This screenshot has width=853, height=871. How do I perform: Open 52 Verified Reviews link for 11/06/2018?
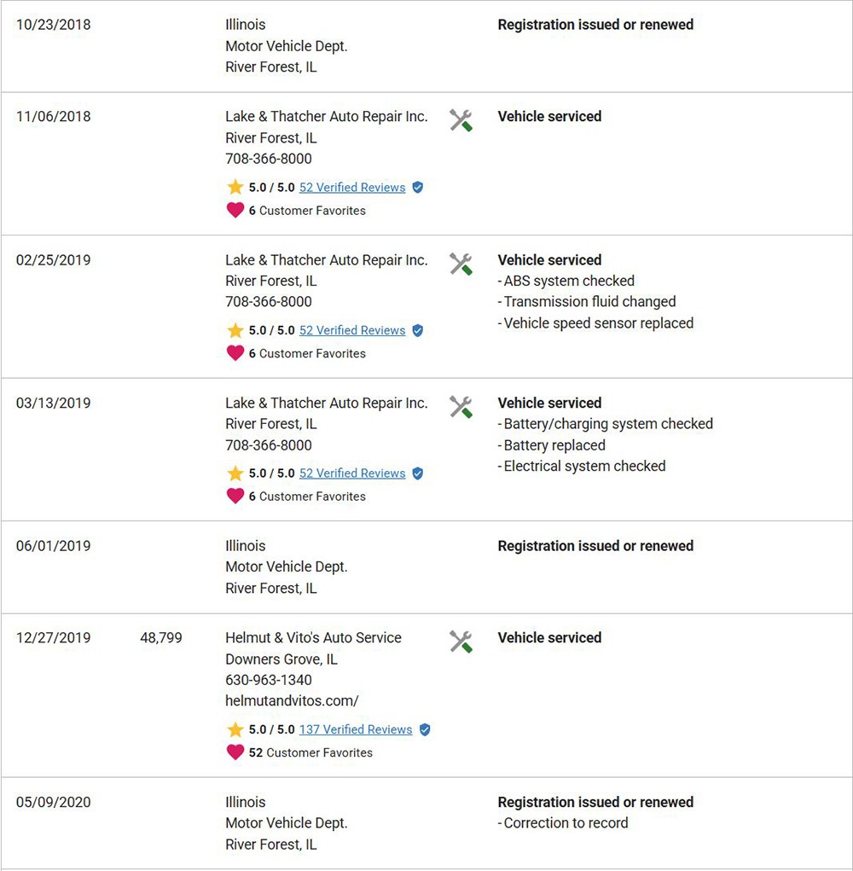click(352, 187)
